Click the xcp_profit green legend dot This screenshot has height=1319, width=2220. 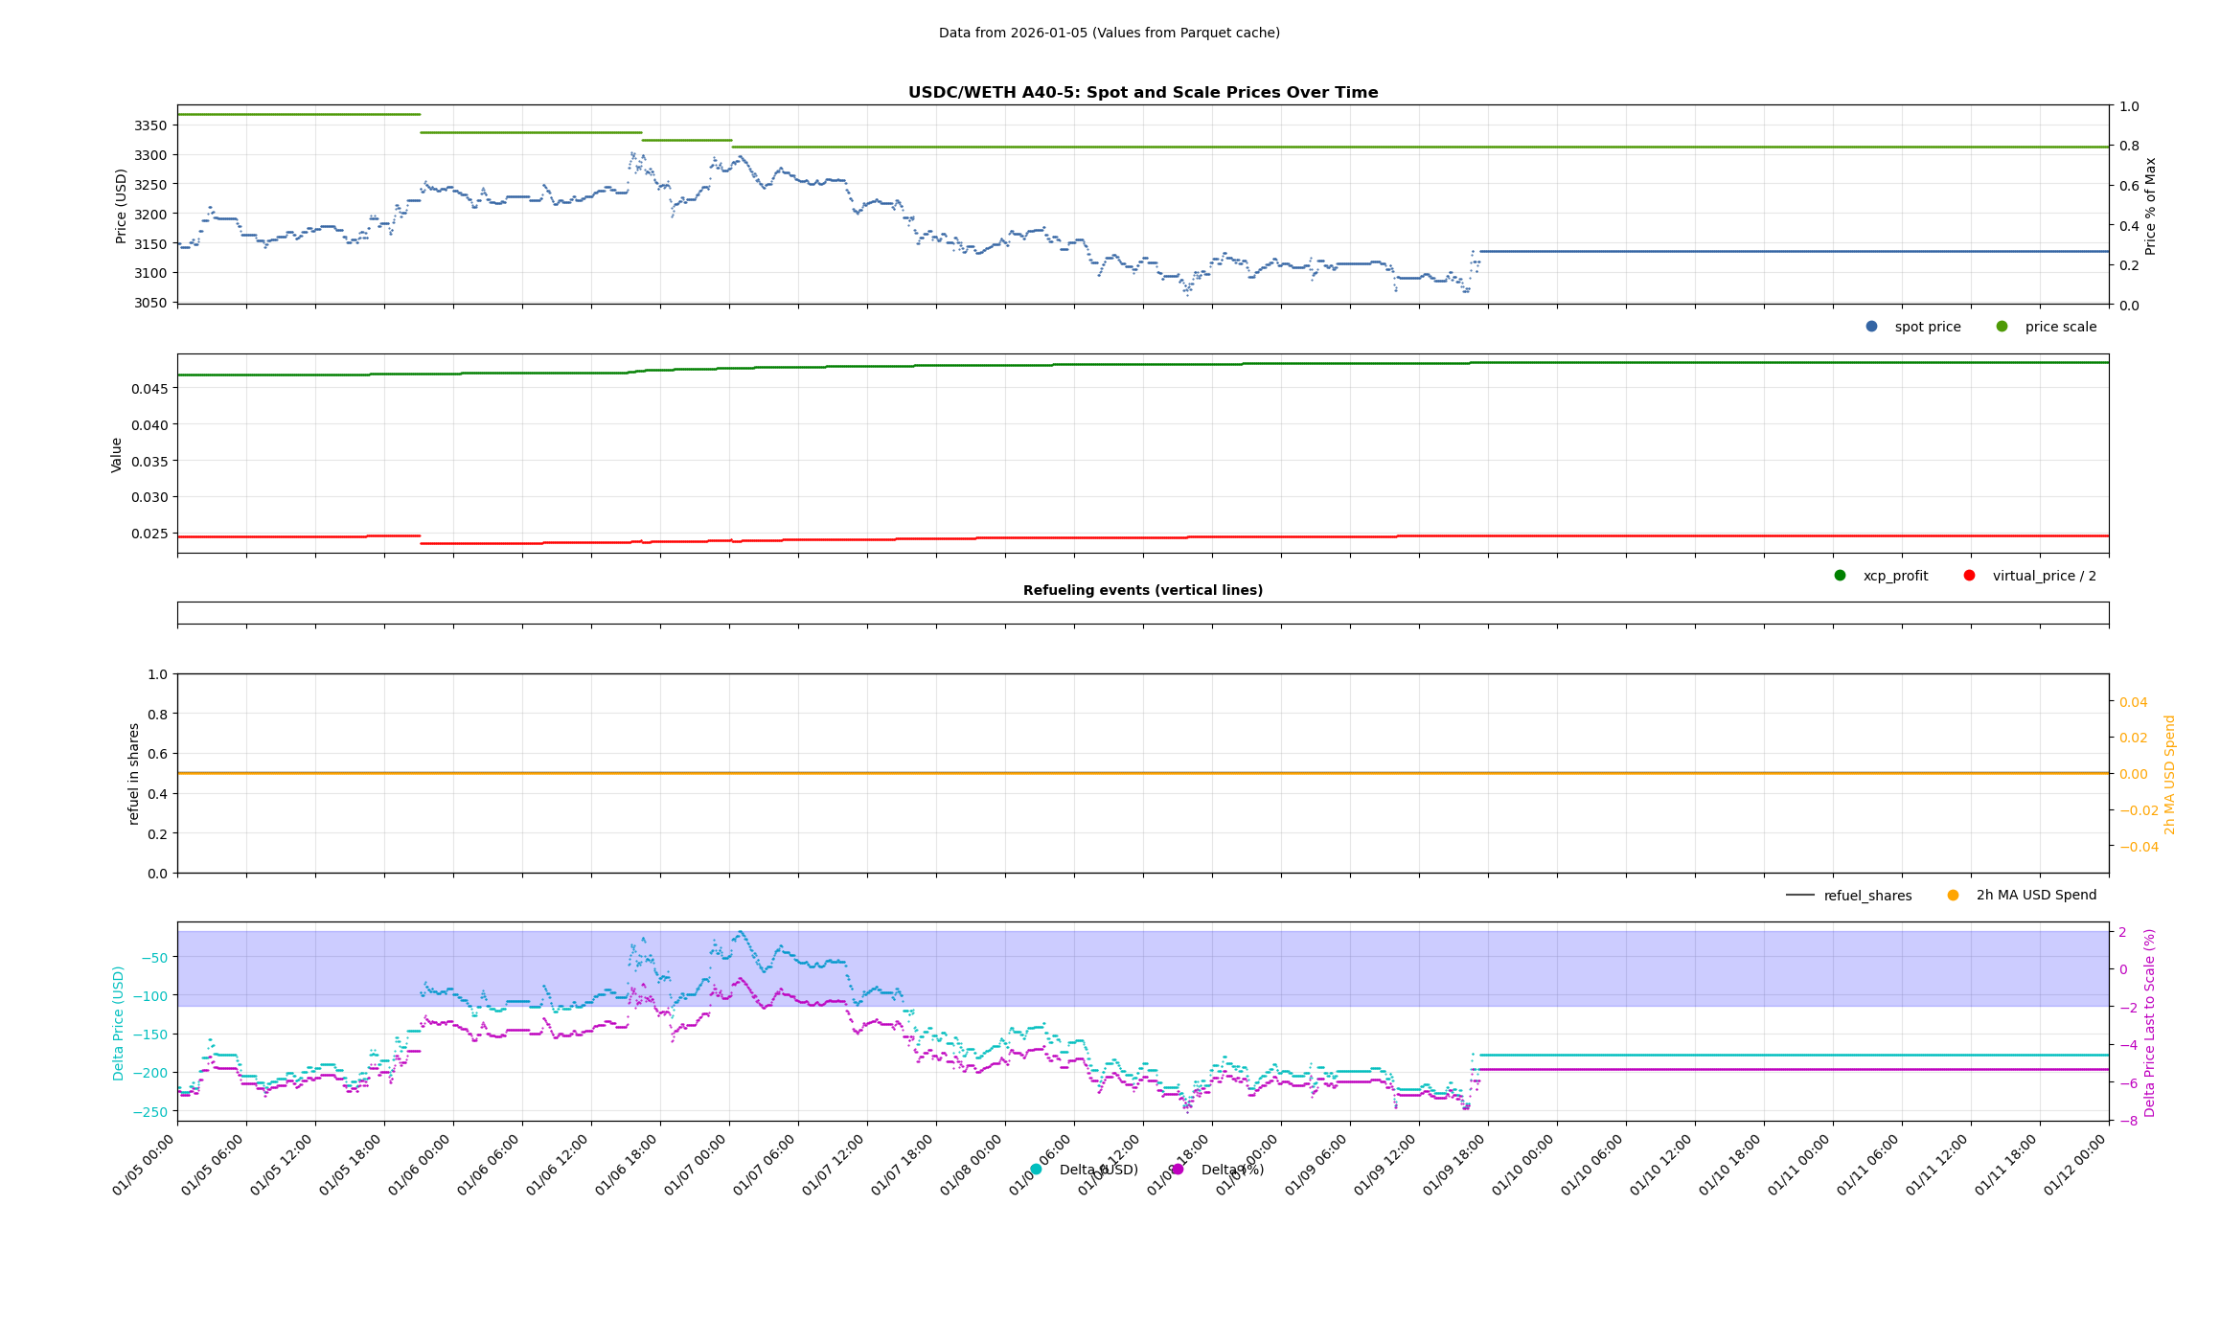[x=1840, y=576]
